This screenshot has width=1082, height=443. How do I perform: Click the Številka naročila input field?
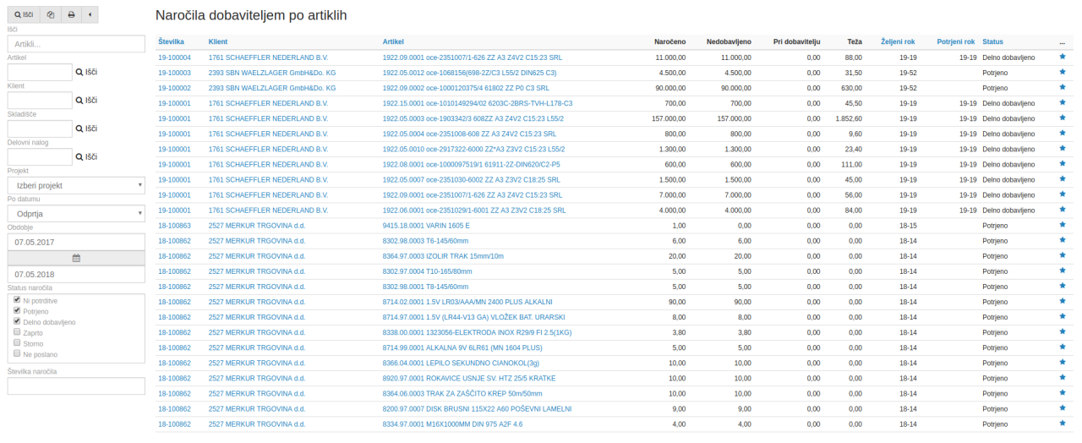(x=76, y=386)
